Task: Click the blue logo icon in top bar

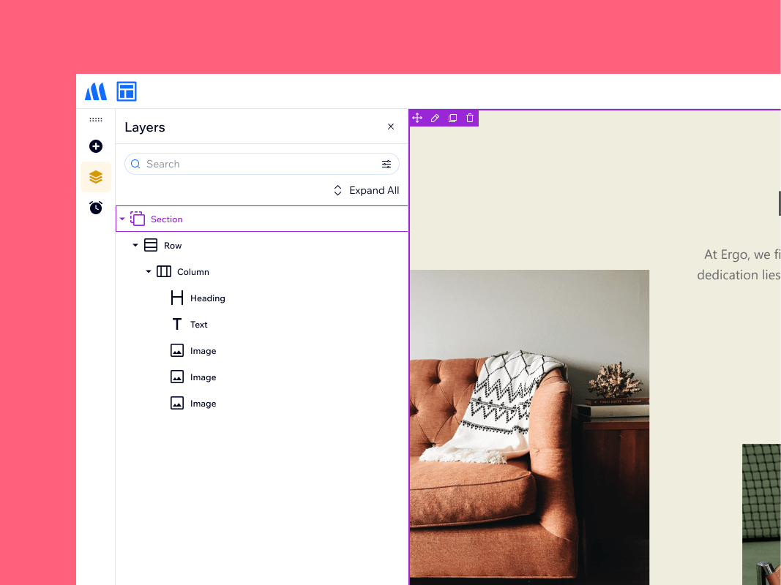Action: coord(96,91)
